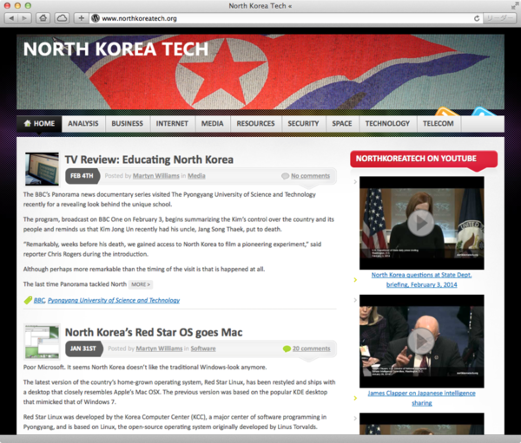Close the browser window with red button
521x443 pixels.
(x=7, y=6)
